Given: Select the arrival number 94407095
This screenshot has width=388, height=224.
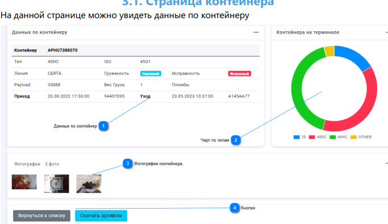Looking at the screenshot, I should click(x=114, y=96).
